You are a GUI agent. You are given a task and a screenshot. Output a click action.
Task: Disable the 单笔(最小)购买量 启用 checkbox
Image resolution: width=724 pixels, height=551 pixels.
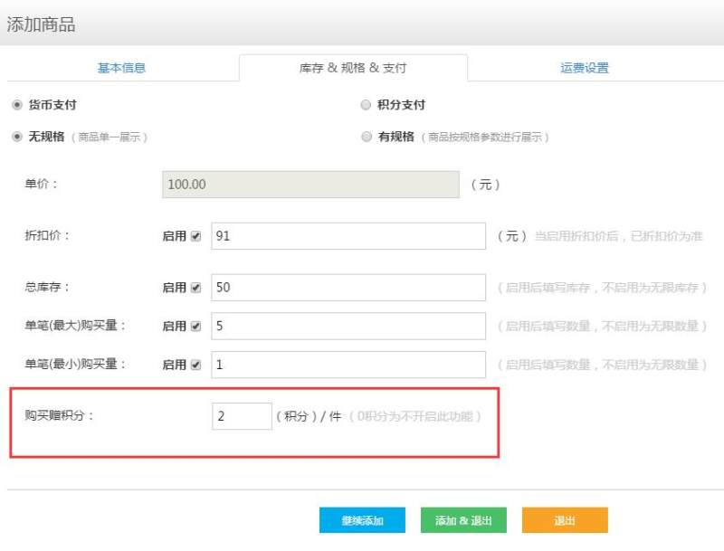coord(196,365)
